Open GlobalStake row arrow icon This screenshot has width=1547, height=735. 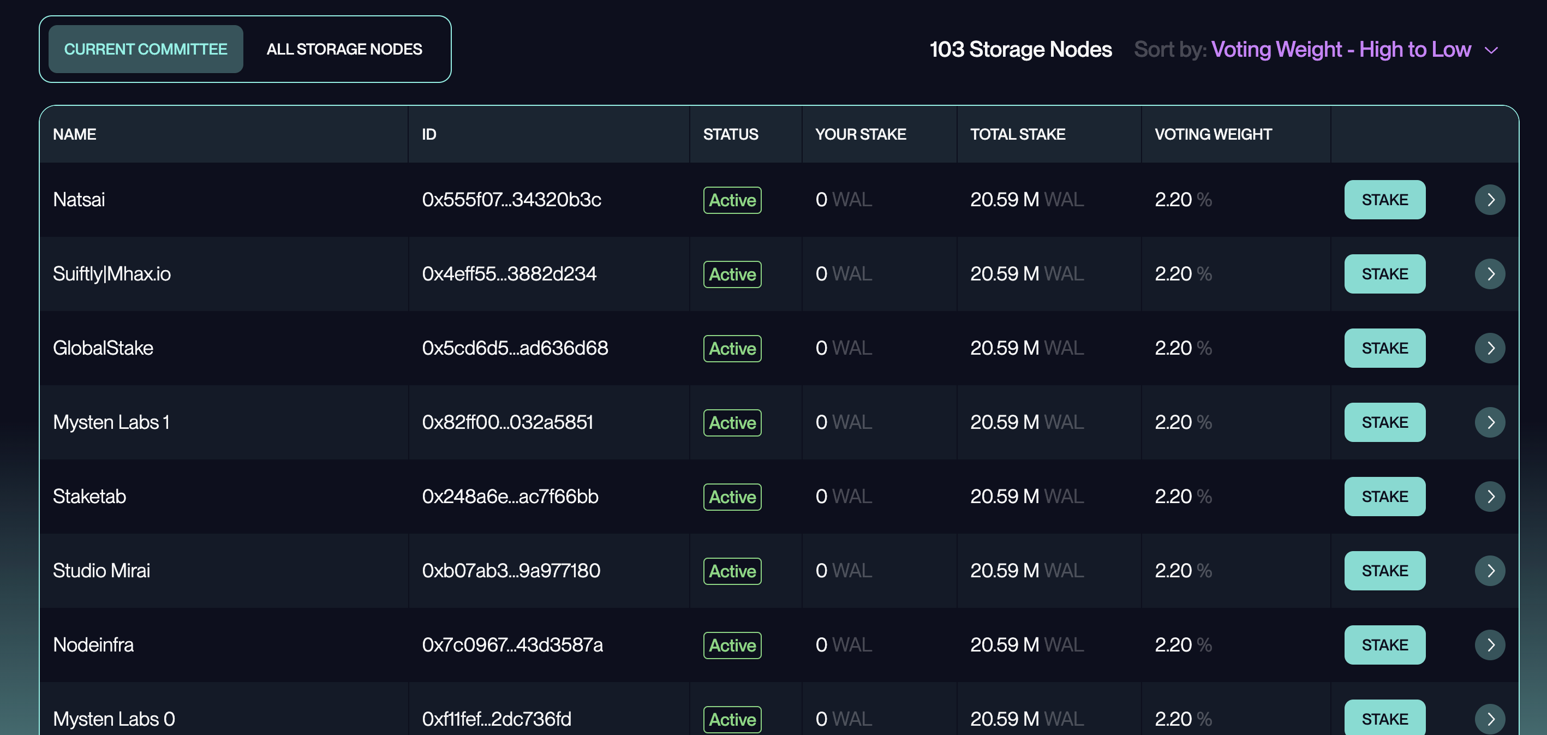pos(1489,348)
